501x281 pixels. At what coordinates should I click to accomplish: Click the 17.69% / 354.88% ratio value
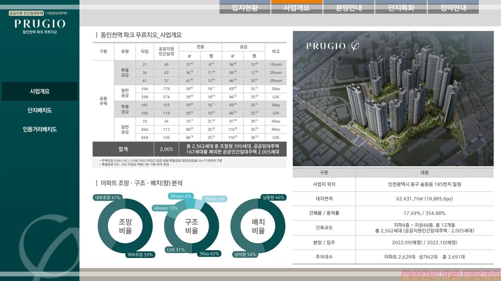424,213
